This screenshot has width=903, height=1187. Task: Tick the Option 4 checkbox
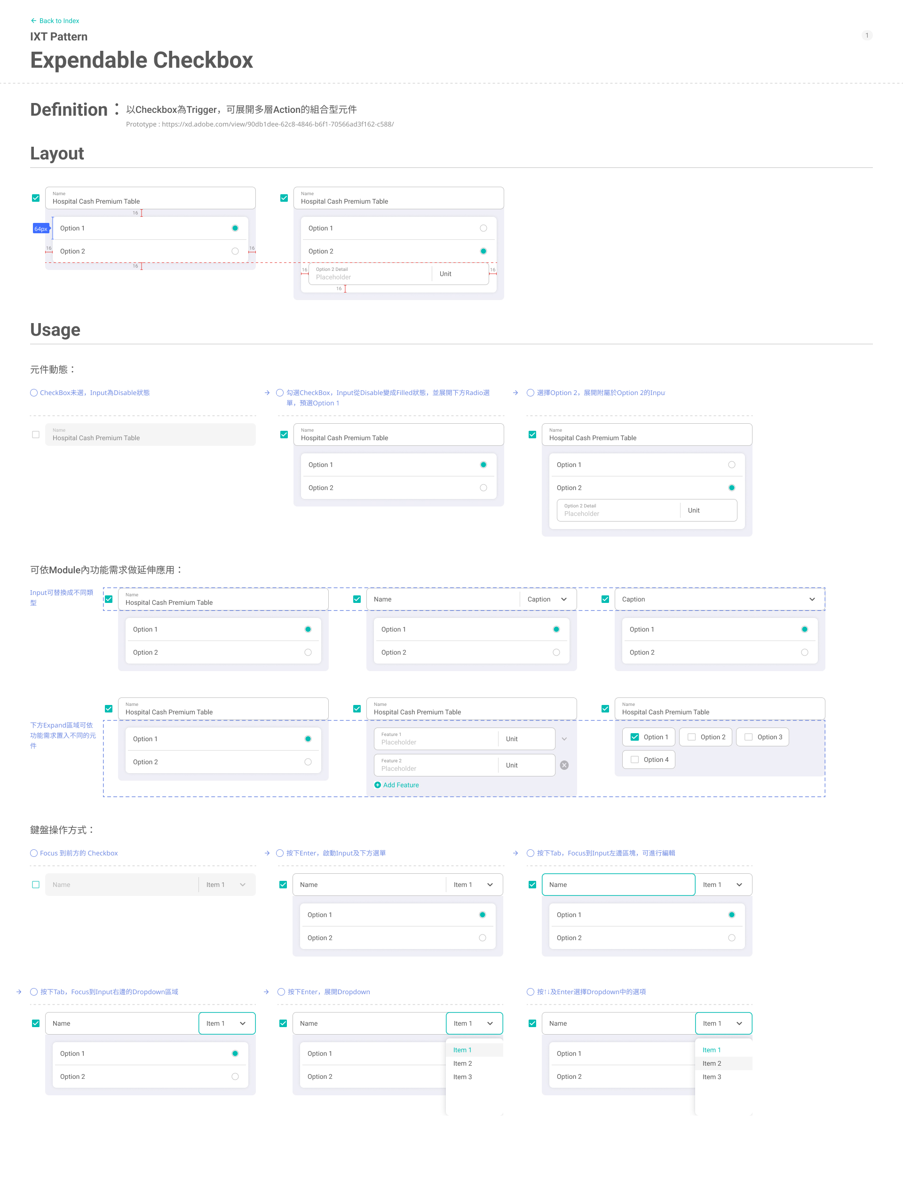point(635,760)
